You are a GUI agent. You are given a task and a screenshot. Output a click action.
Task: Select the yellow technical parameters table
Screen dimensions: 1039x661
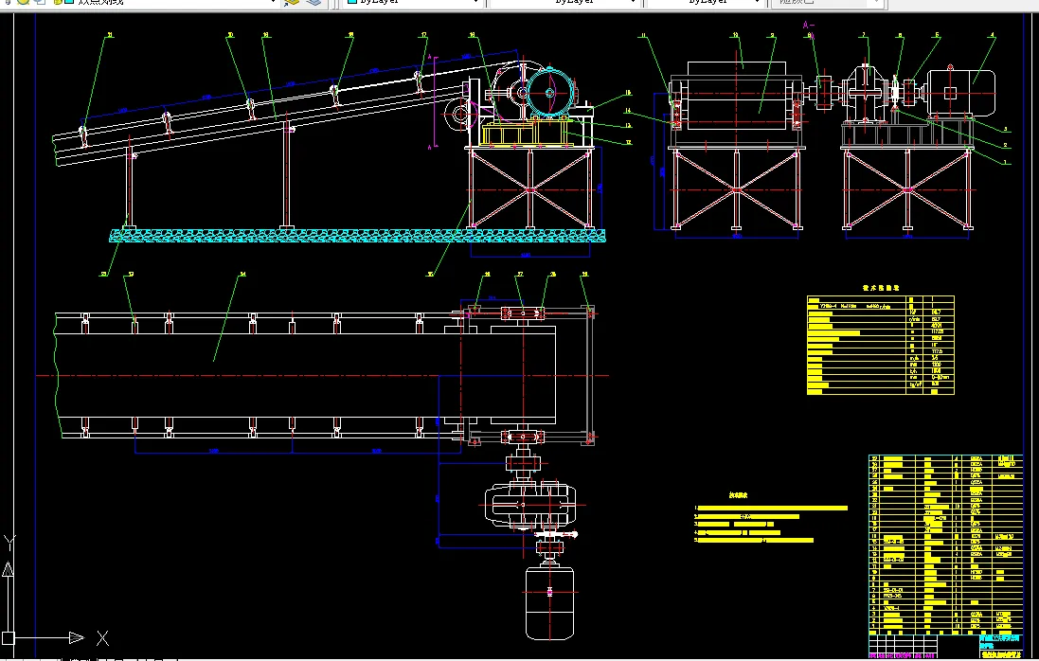coord(881,345)
